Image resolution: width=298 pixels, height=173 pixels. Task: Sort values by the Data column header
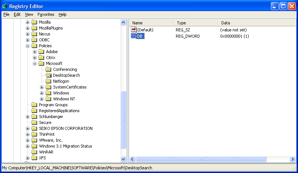point(257,23)
